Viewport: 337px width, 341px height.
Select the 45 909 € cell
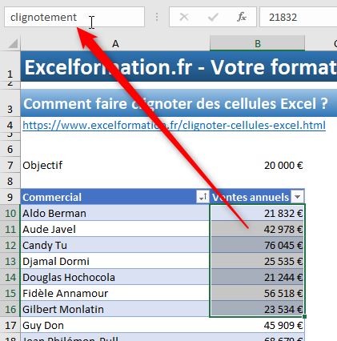[x=257, y=325]
